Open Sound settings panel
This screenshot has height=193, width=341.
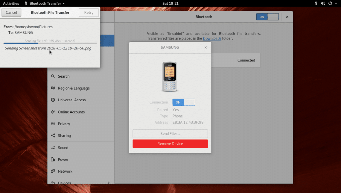(x=81, y=147)
